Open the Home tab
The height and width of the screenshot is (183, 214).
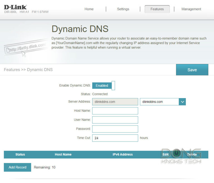(x=89, y=9)
